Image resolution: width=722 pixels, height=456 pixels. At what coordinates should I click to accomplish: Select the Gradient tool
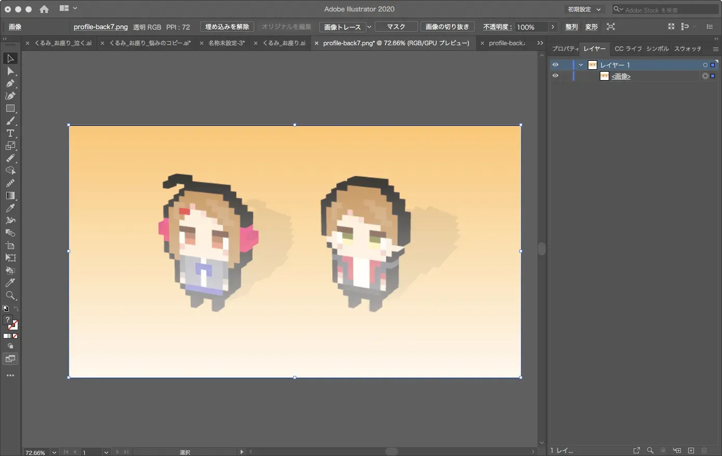point(10,196)
